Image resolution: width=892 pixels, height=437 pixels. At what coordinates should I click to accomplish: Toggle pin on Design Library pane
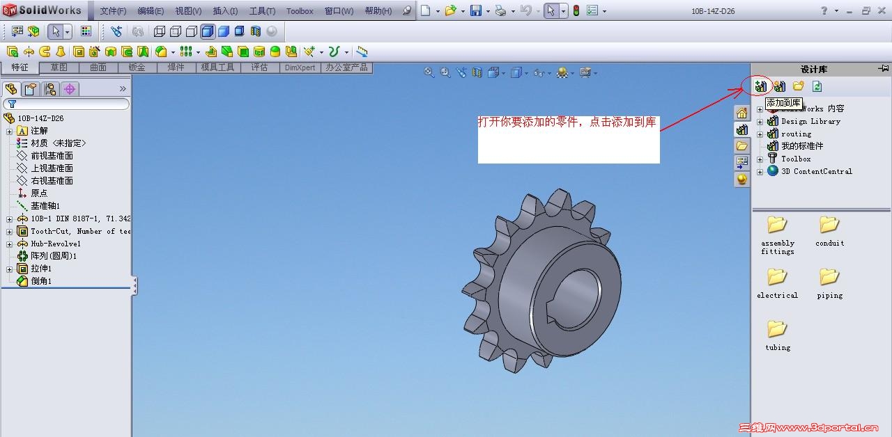pos(884,69)
